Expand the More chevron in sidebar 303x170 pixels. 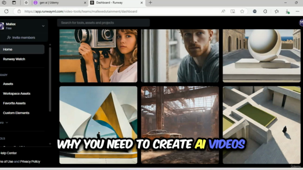coord(7,123)
